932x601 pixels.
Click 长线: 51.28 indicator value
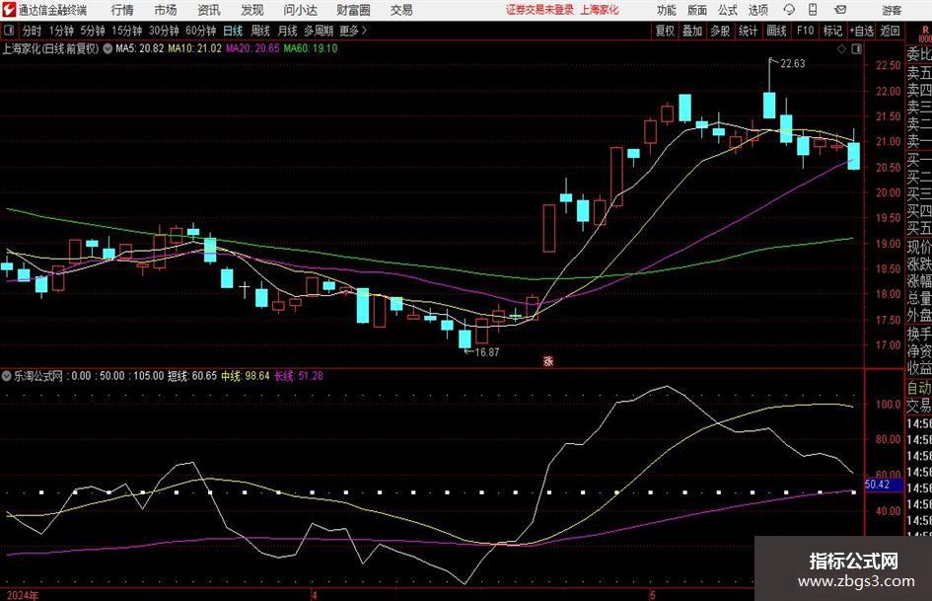(x=299, y=376)
